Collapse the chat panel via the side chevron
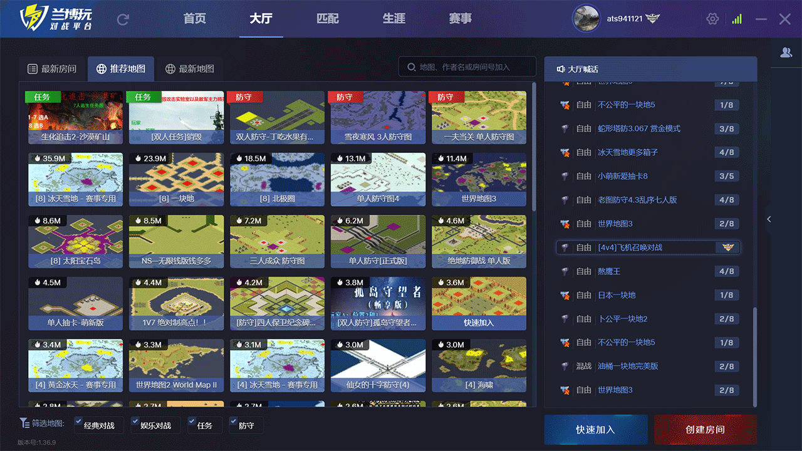Viewport: 802px width, 451px height. coord(769,219)
